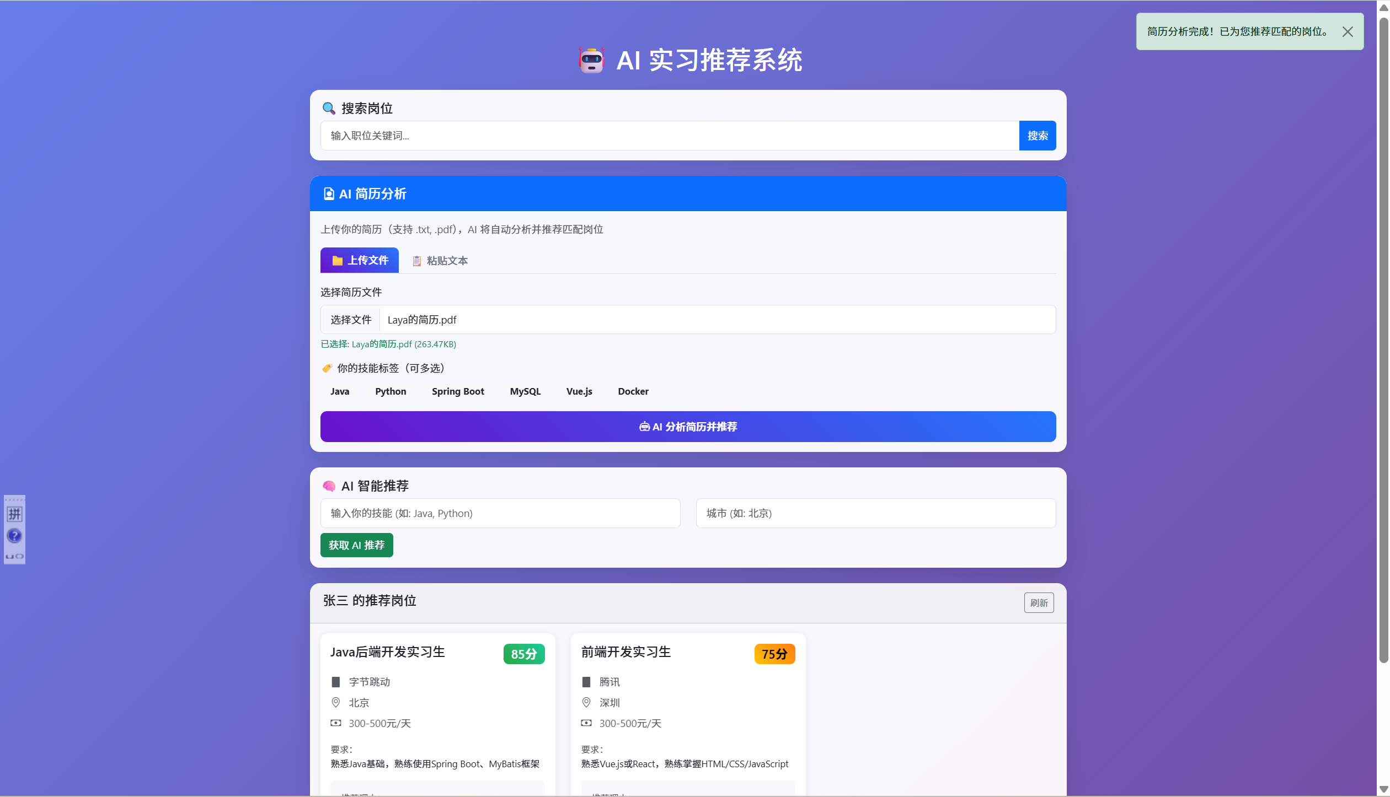Click the 深圳 location text
This screenshot has width=1390, height=797.
610,703
